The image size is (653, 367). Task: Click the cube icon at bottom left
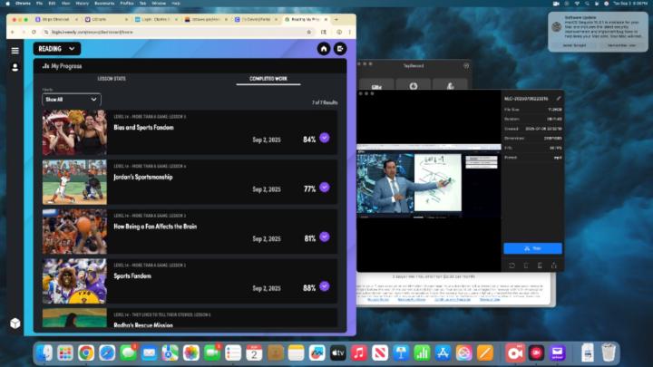tap(15, 323)
